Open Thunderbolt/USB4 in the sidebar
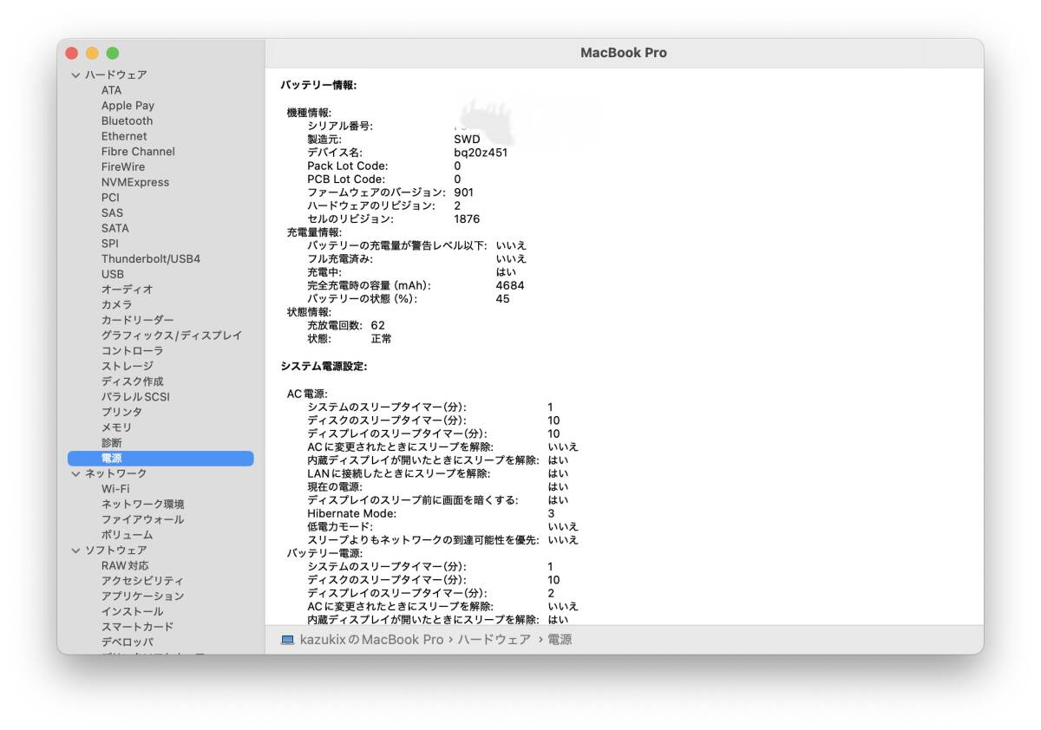 coord(151,259)
